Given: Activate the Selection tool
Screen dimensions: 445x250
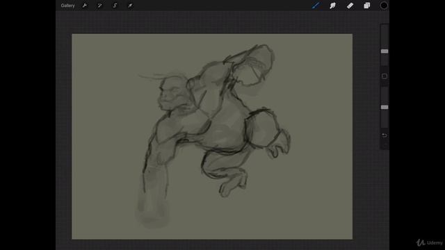Looking at the screenshot, I should tap(115, 6).
